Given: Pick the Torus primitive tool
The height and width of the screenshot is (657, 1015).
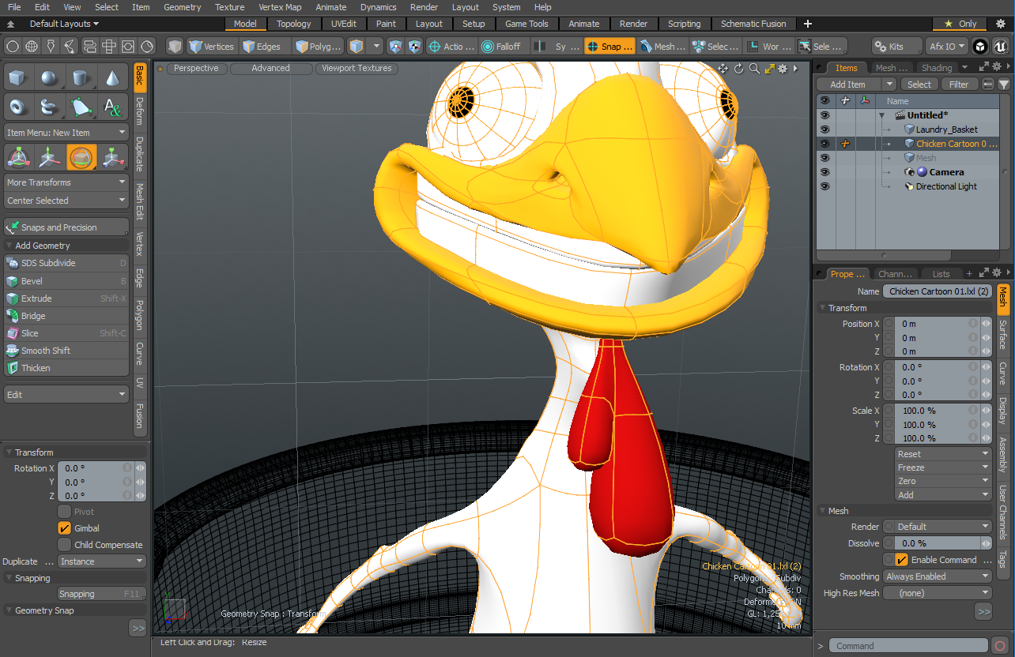Looking at the screenshot, I should click(17, 107).
